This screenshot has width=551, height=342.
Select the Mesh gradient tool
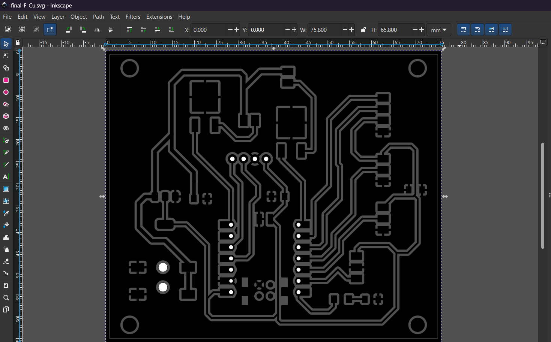[x=6, y=201]
